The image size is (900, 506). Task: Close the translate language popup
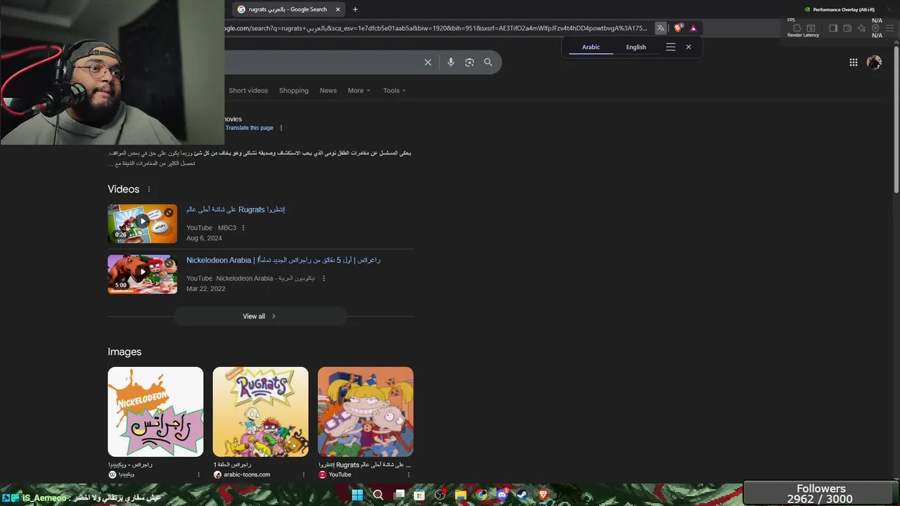[688, 47]
